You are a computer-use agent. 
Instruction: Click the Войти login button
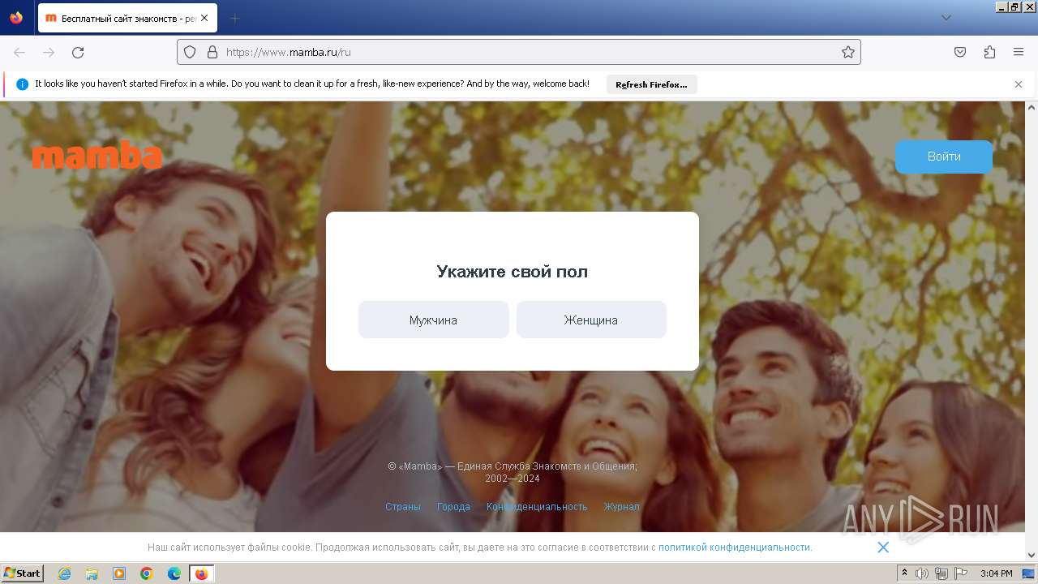click(944, 157)
